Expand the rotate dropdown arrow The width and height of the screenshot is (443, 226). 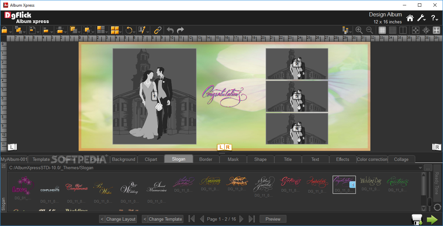135,32
